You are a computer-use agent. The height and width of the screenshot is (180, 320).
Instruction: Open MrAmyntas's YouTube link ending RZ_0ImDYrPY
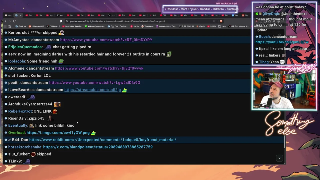click(x=106, y=40)
